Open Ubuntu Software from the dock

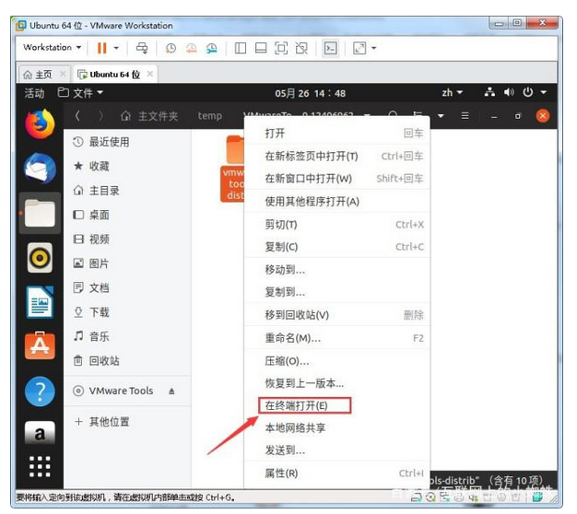[x=40, y=346]
